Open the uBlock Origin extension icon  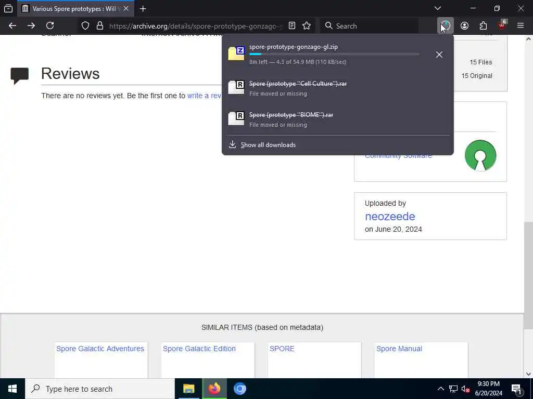[502, 26]
